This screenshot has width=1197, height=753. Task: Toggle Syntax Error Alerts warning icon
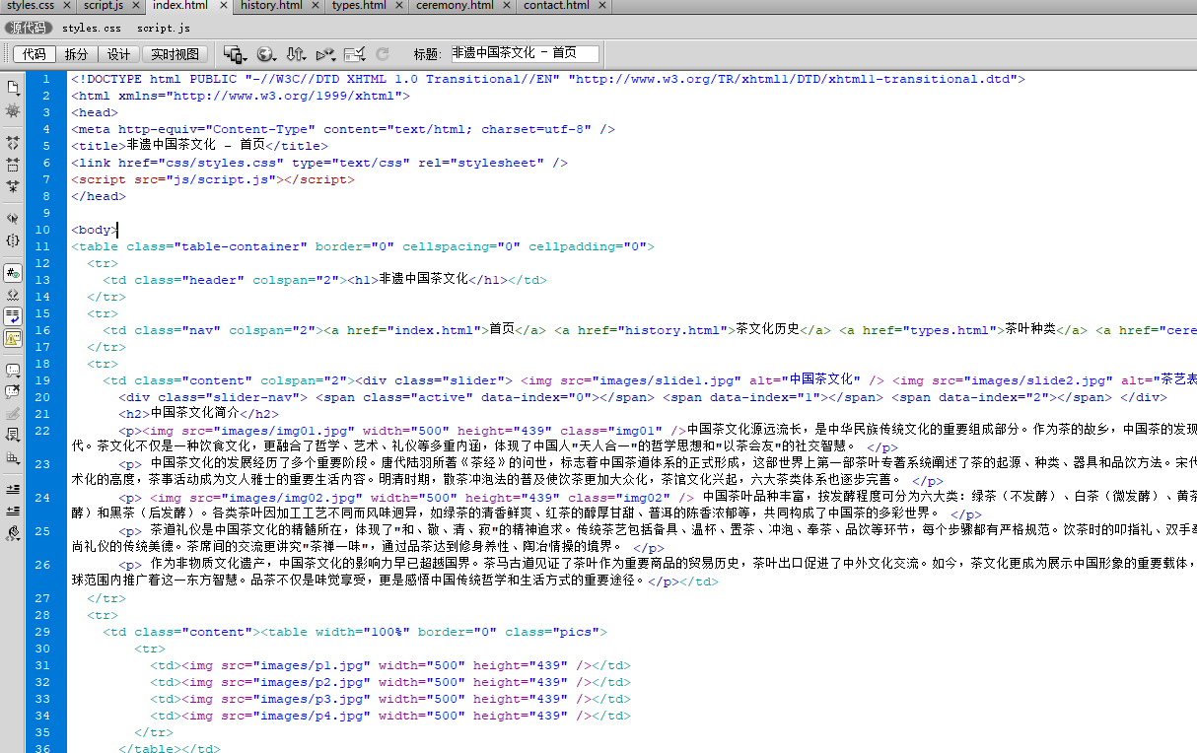point(13,338)
